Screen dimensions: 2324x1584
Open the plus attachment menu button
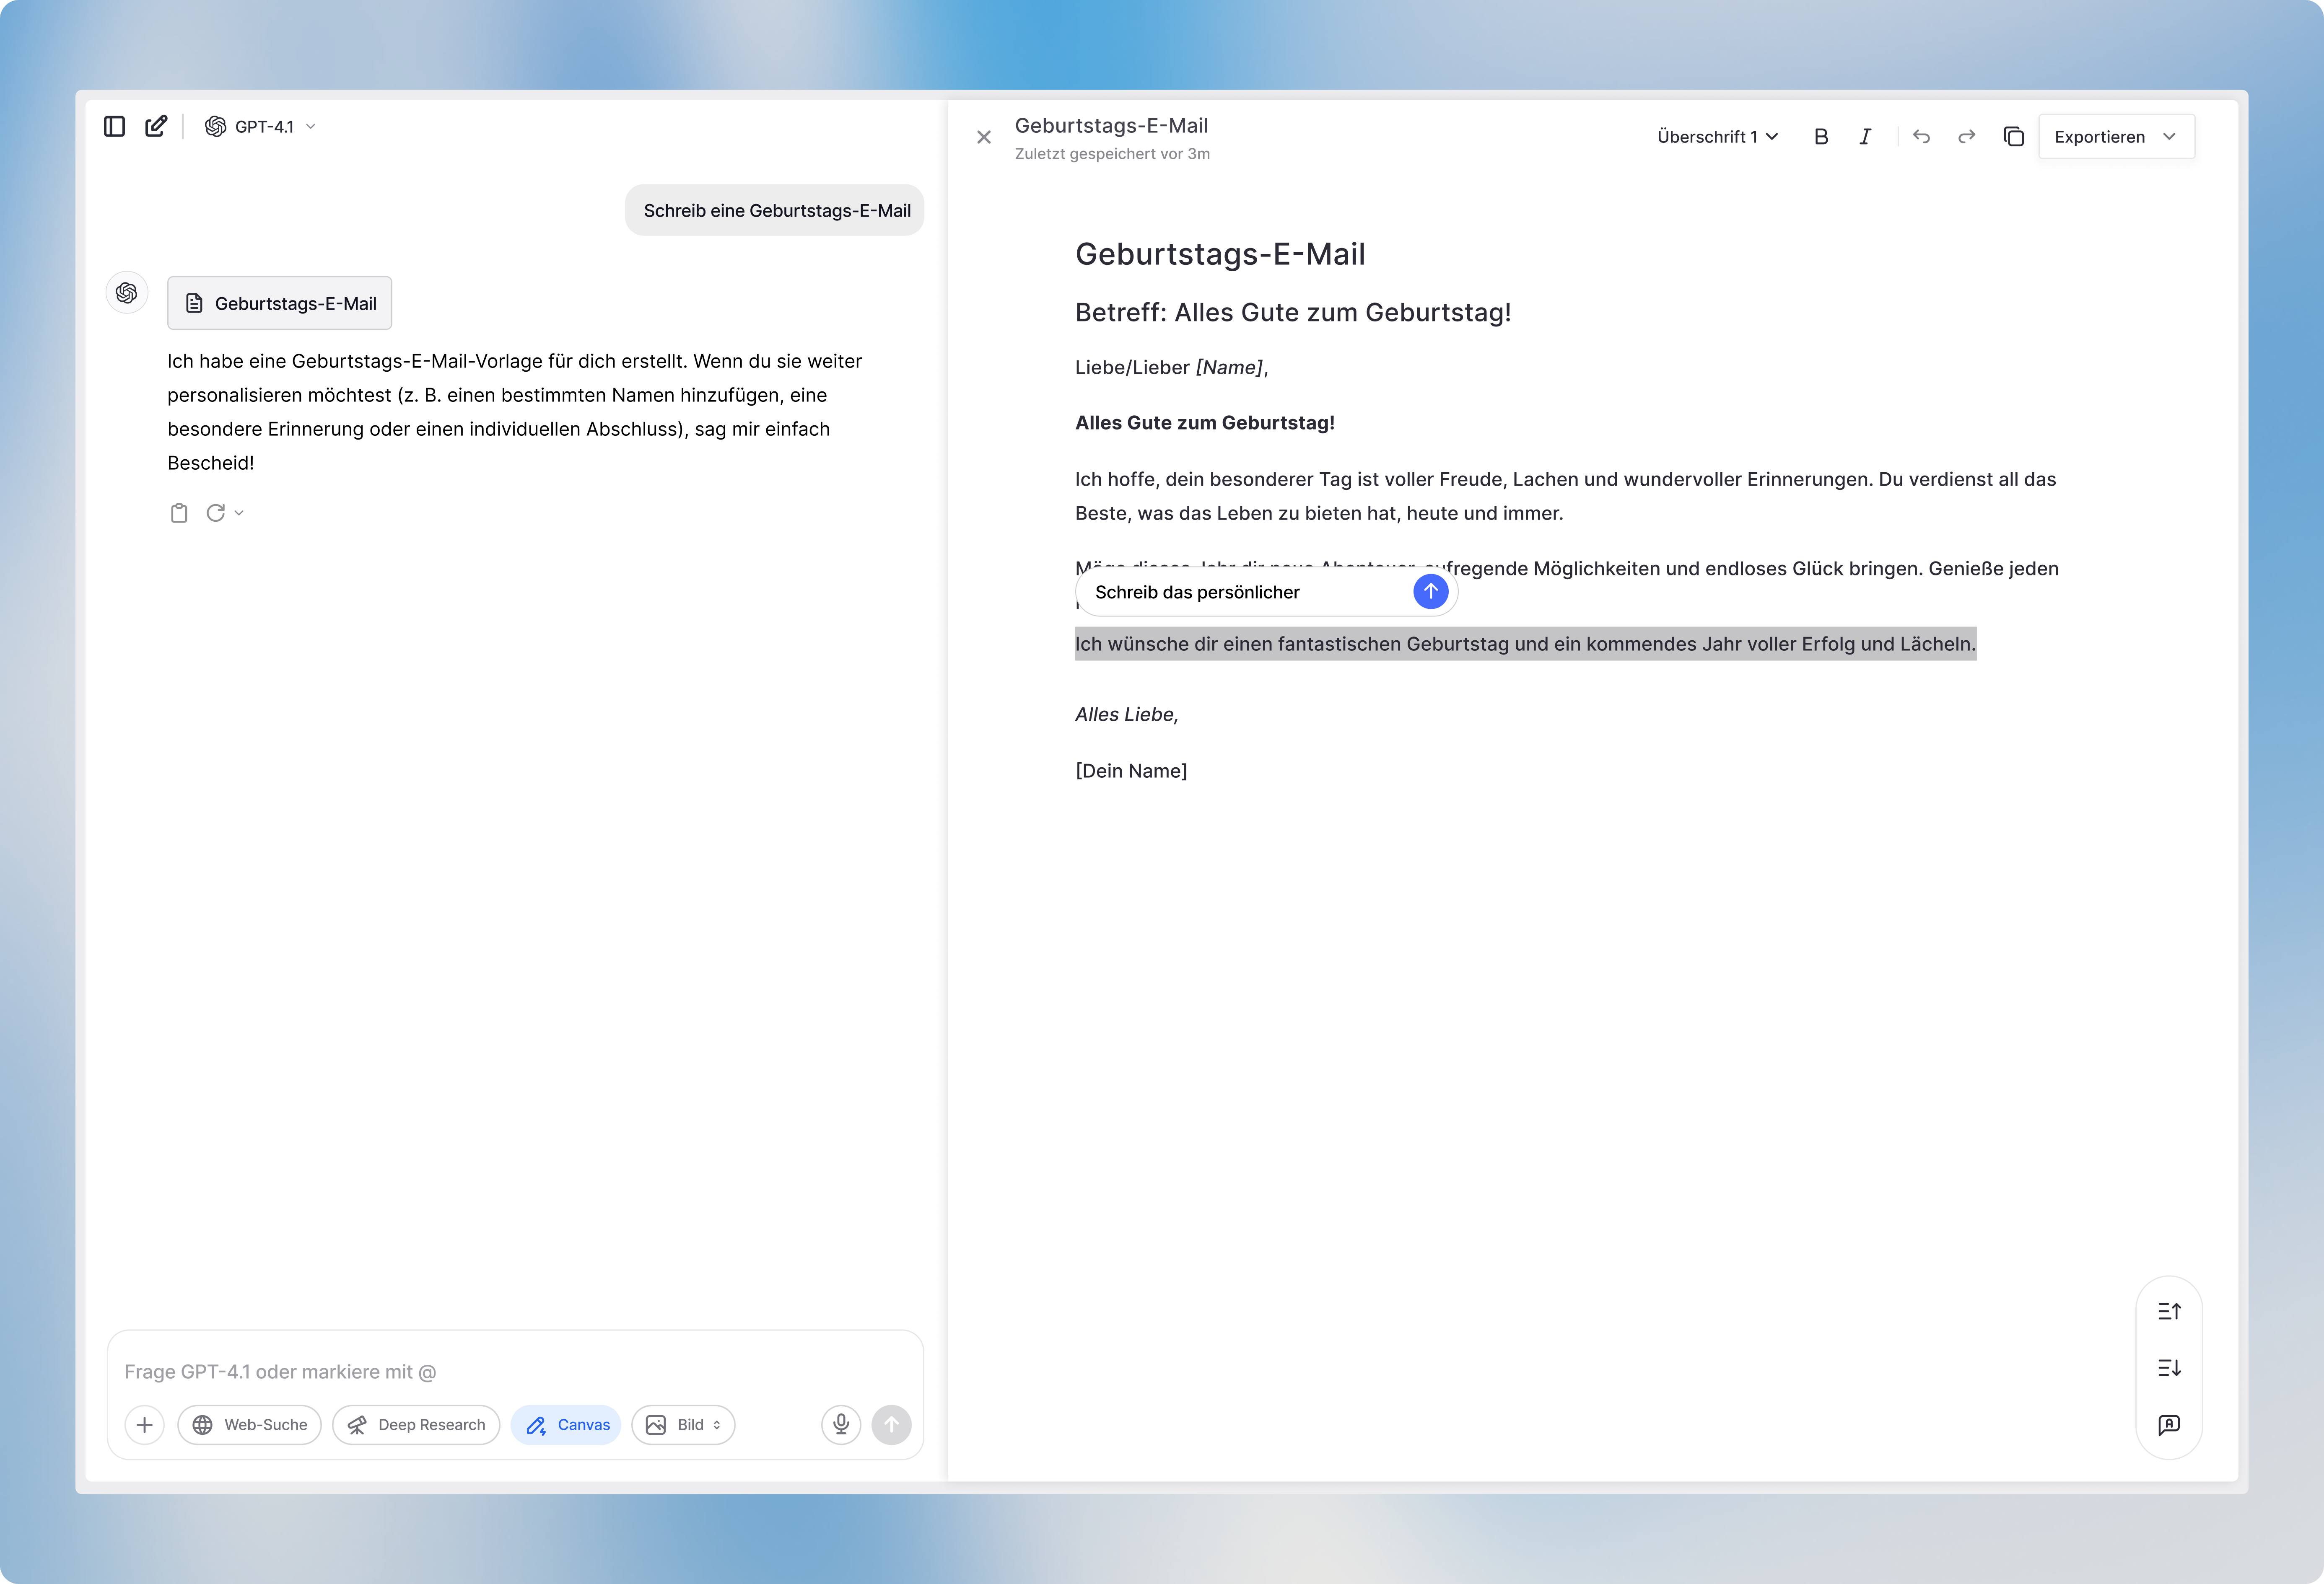point(144,1424)
